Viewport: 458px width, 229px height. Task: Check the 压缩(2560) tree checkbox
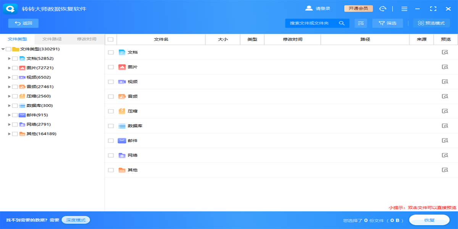click(15, 96)
